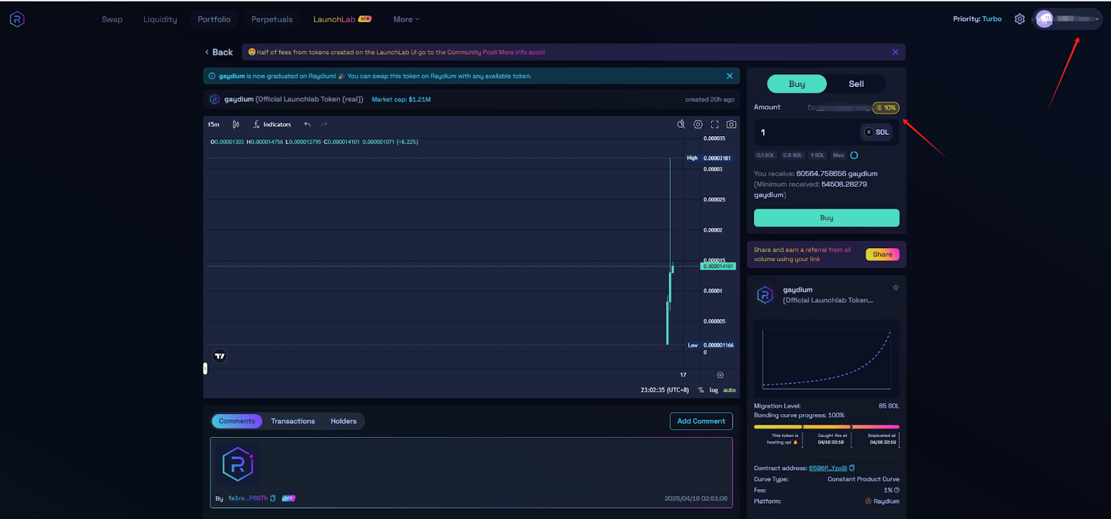Image resolution: width=1111 pixels, height=519 pixels.
Task: Click the bonding curve graph preview
Action: coord(826,359)
